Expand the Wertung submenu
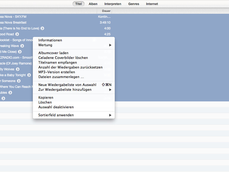 (74, 45)
